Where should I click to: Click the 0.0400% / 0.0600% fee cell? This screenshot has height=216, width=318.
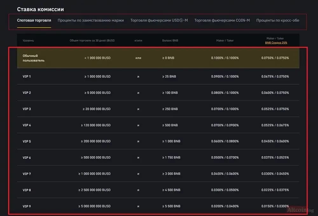[225, 174]
